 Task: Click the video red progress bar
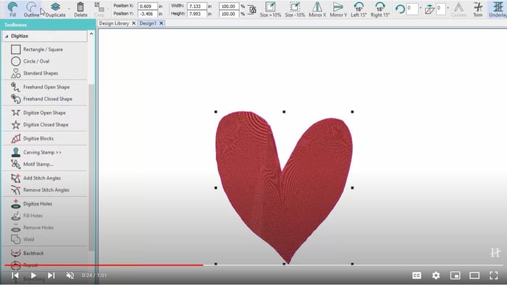[104, 265]
